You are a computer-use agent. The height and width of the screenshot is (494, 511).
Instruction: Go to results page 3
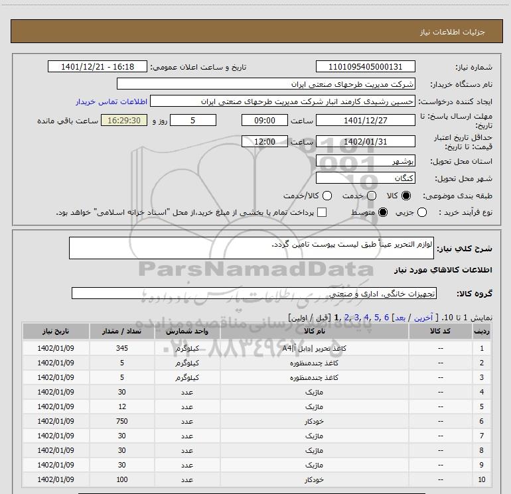[356, 317]
